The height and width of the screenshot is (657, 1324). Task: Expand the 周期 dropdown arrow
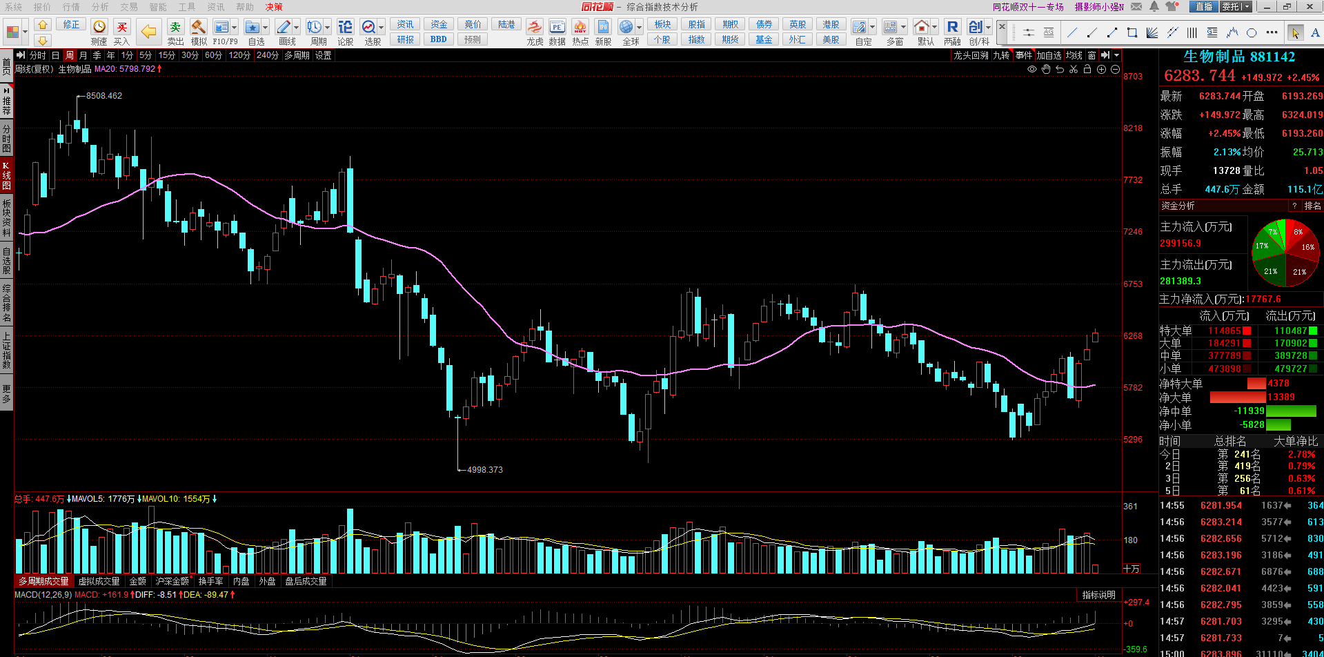(x=328, y=27)
